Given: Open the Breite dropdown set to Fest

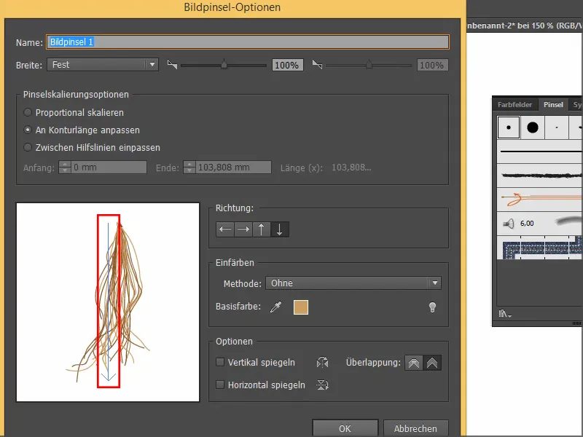Looking at the screenshot, I should tap(103, 65).
